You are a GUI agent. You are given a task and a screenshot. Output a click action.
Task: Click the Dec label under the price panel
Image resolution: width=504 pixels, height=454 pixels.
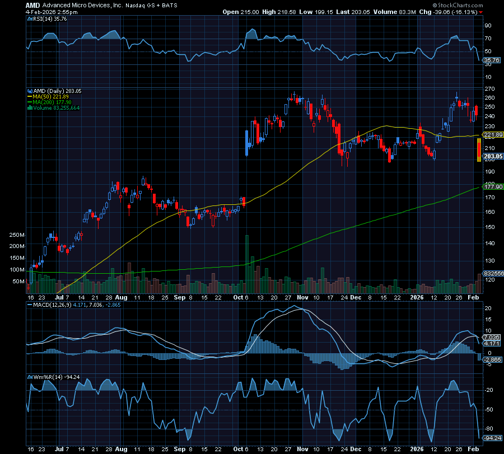click(356, 297)
